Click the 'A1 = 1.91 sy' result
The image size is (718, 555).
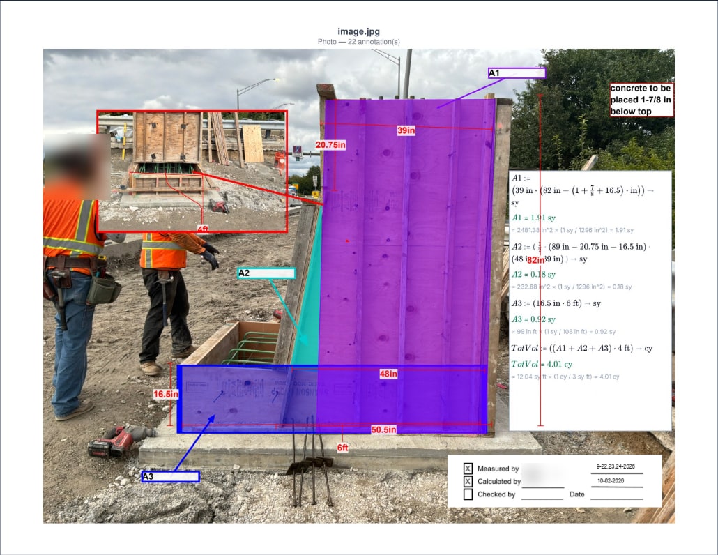click(533, 218)
